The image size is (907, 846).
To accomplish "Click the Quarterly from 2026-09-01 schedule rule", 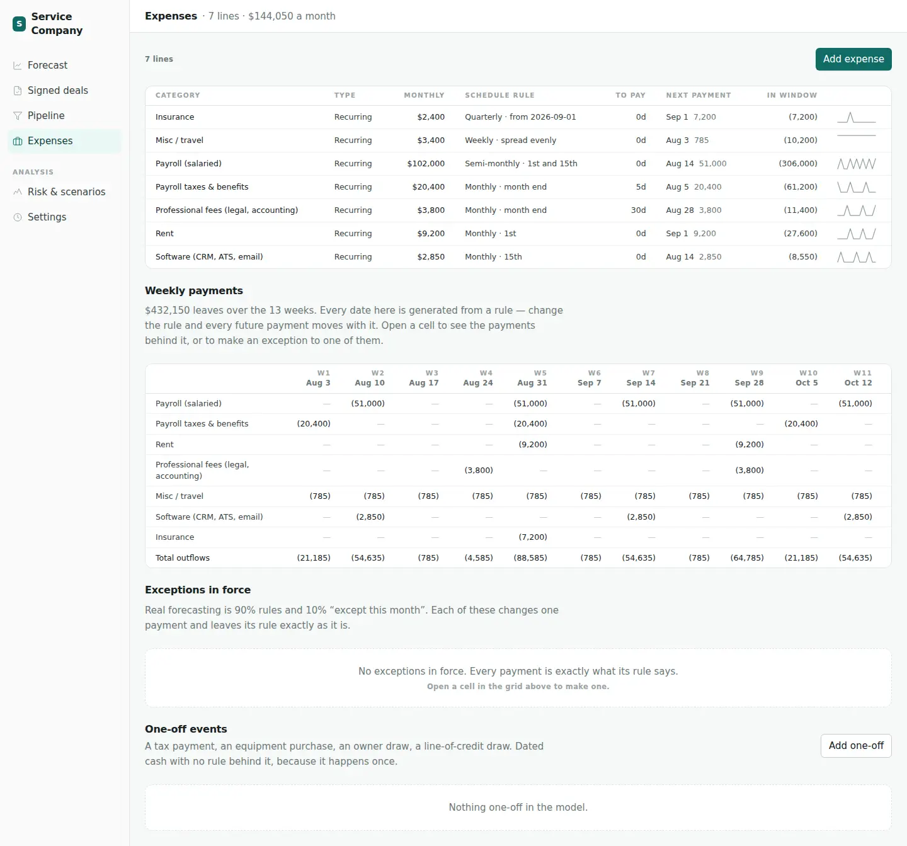I will pos(520,117).
